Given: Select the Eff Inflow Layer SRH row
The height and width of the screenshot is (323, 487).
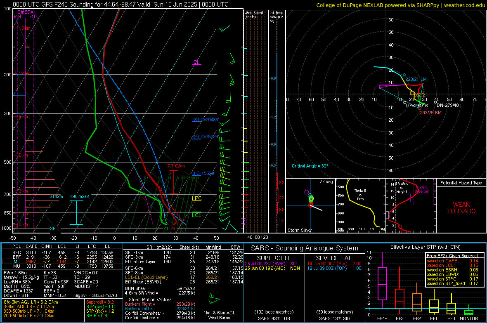Looking at the screenshot, I should [x=184, y=262].
